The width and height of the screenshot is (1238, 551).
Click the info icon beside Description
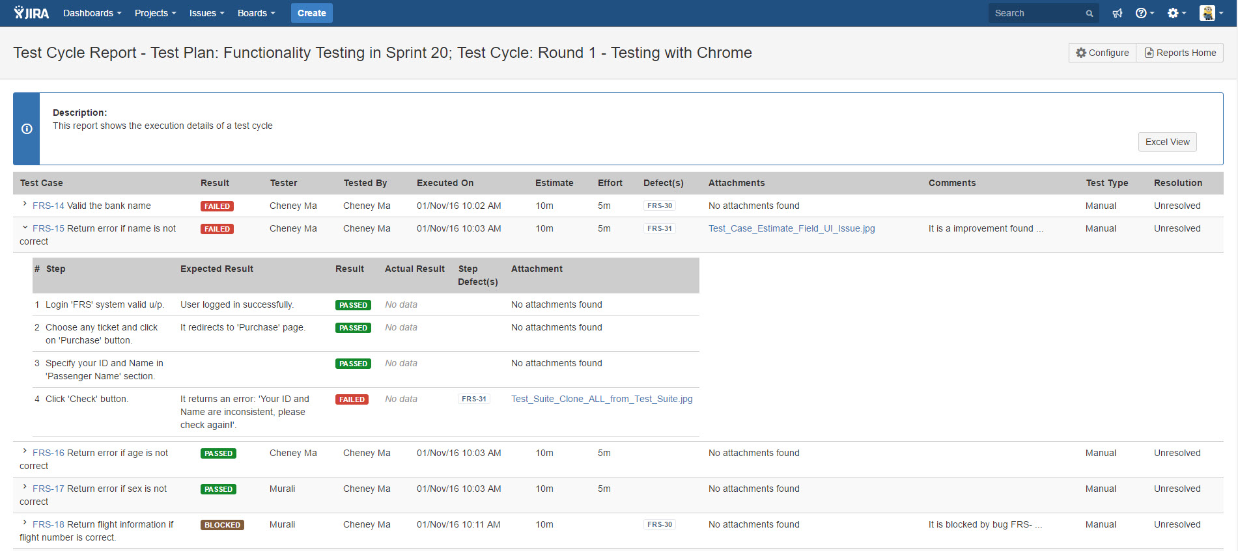[x=27, y=129]
